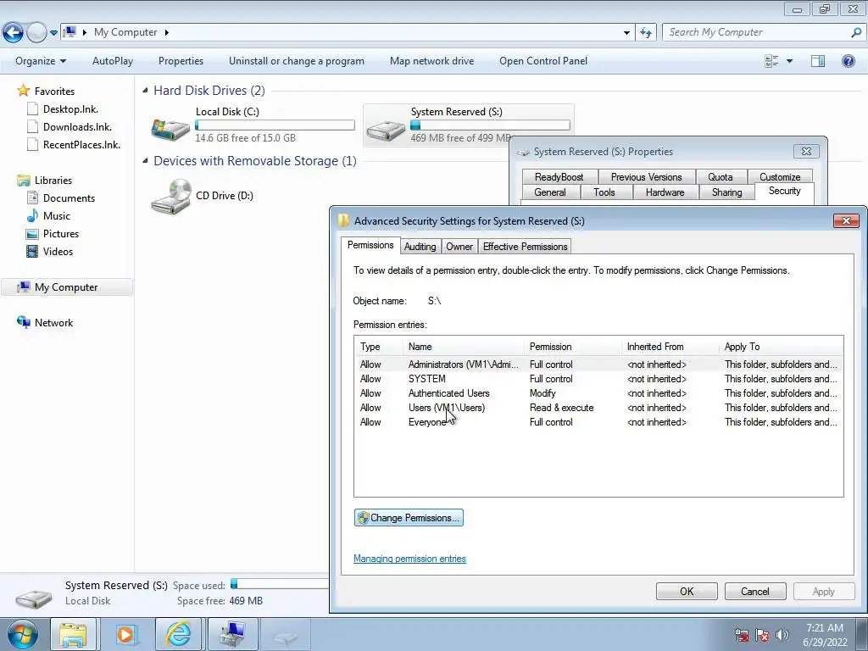Open Downloads.lnk in Favorites
This screenshot has height=651, width=868.
pyautogui.click(x=70, y=127)
